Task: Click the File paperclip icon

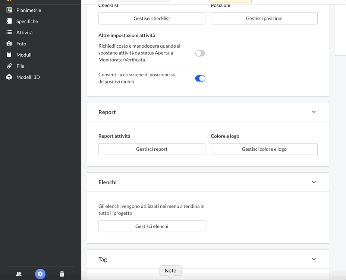Action: coord(9,66)
